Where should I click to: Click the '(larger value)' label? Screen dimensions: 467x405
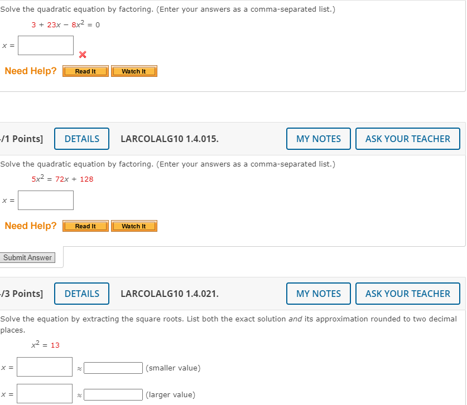click(x=170, y=395)
